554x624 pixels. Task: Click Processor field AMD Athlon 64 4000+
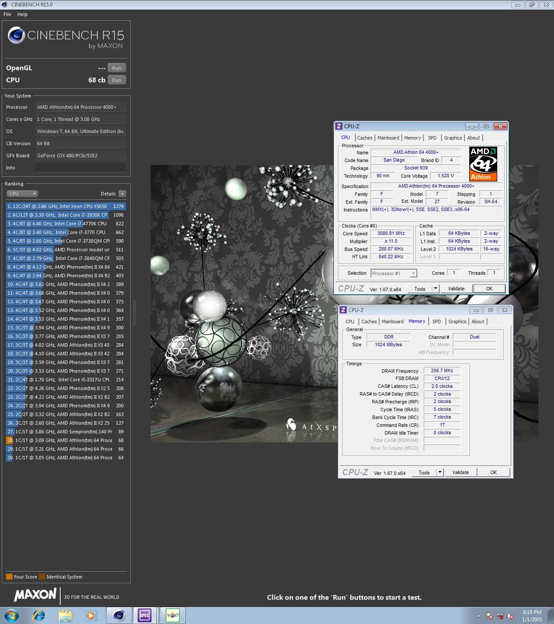tap(81, 107)
